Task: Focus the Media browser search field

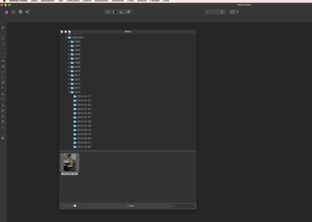Action: pyautogui.click(x=183, y=206)
